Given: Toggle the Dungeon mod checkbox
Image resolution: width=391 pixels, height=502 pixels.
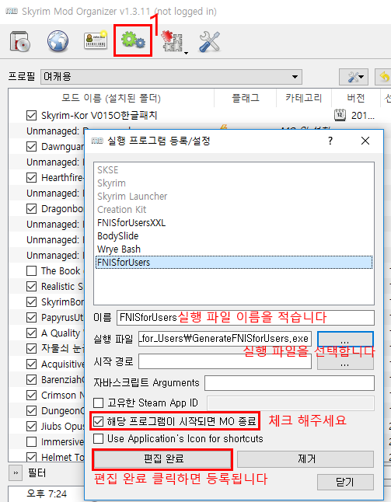Looking at the screenshot, I should 31,410.
